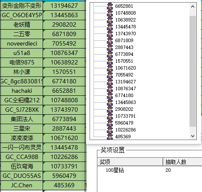The width and height of the screenshot is (202, 192).
Task: Click the user icon beside 5960479 in list
Action: 110,123
